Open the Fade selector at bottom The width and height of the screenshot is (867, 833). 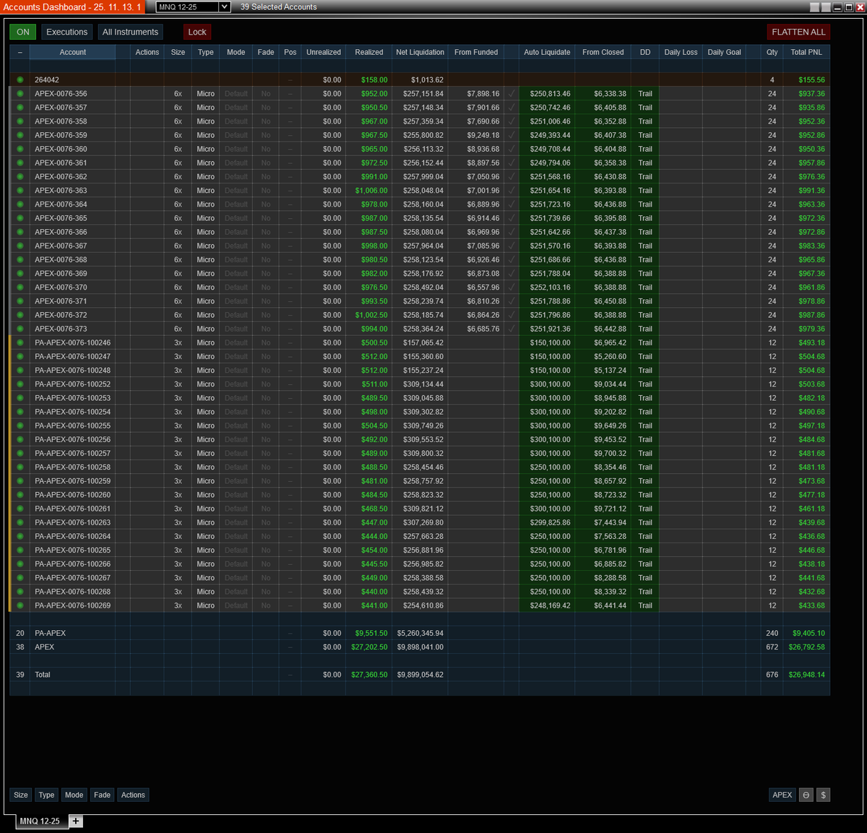[102, 795]
